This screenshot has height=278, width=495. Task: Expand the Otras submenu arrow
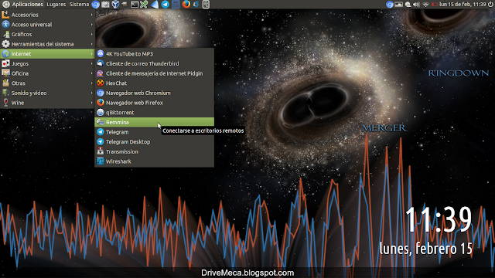click(x=91, y=83)
